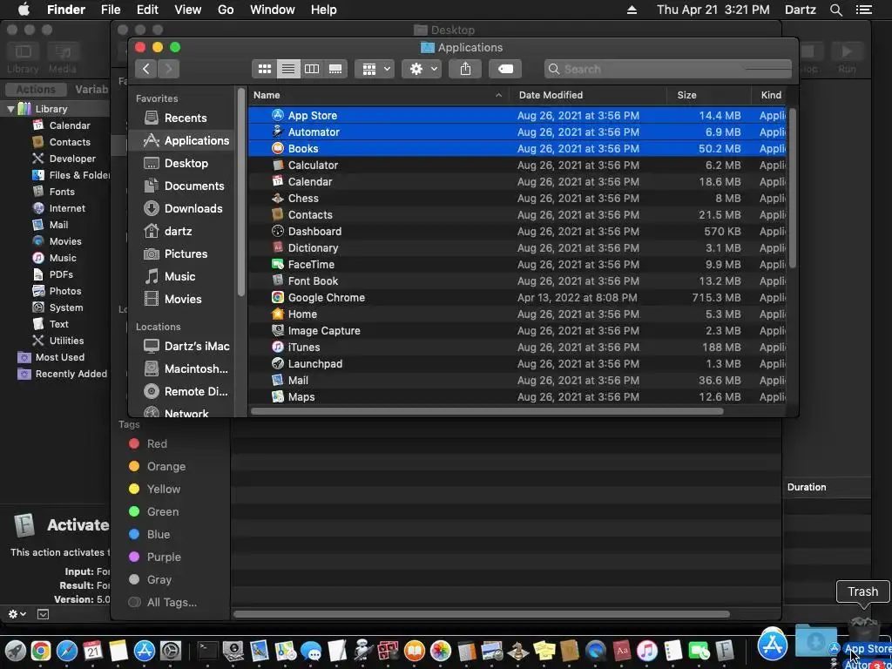
Task: Switch to Actions tab in Automator
Action: [35, 90]
